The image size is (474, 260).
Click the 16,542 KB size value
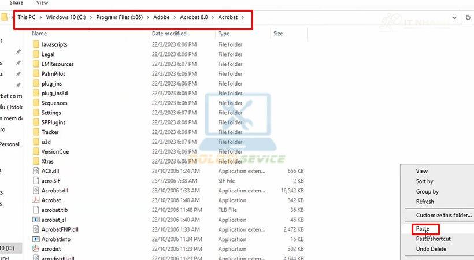coord(292,191)
